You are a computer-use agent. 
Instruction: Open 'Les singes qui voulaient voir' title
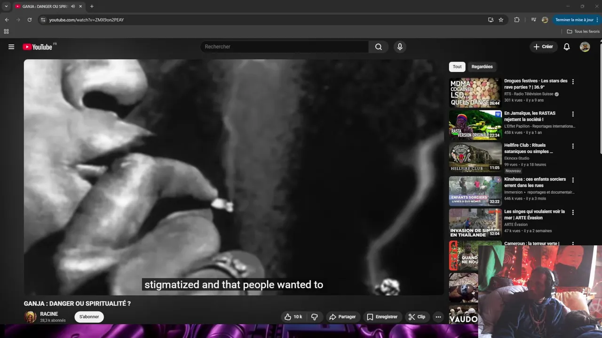[534, 215]
